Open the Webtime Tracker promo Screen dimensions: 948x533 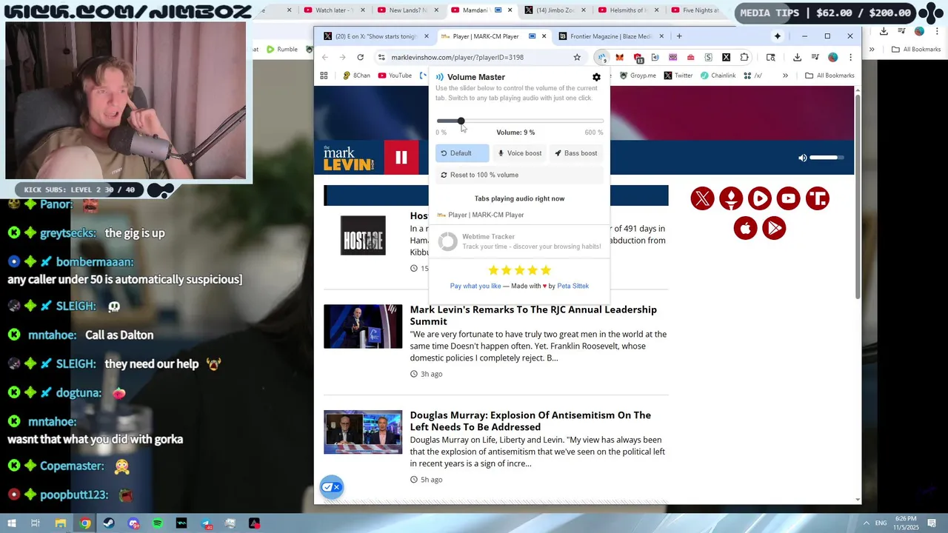coord(519,241)
